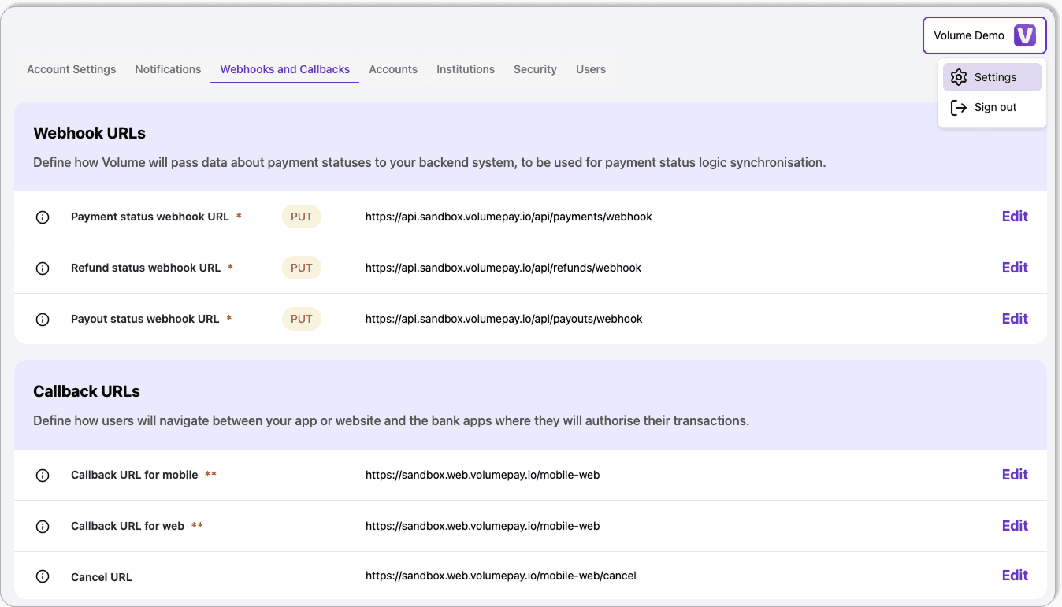Click the mobile-web URL in Callback URL for mobile row

(x=483, y=475)
